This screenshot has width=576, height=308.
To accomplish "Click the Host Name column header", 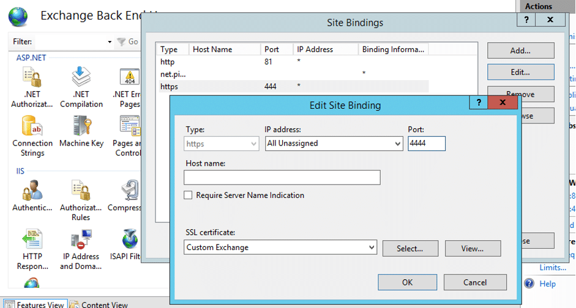I will coord(225,49).
